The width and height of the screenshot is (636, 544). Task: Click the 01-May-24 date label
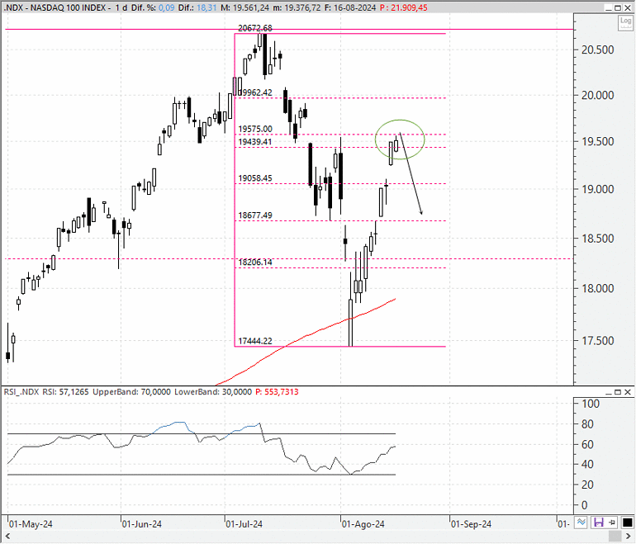[x=31, y=524]
